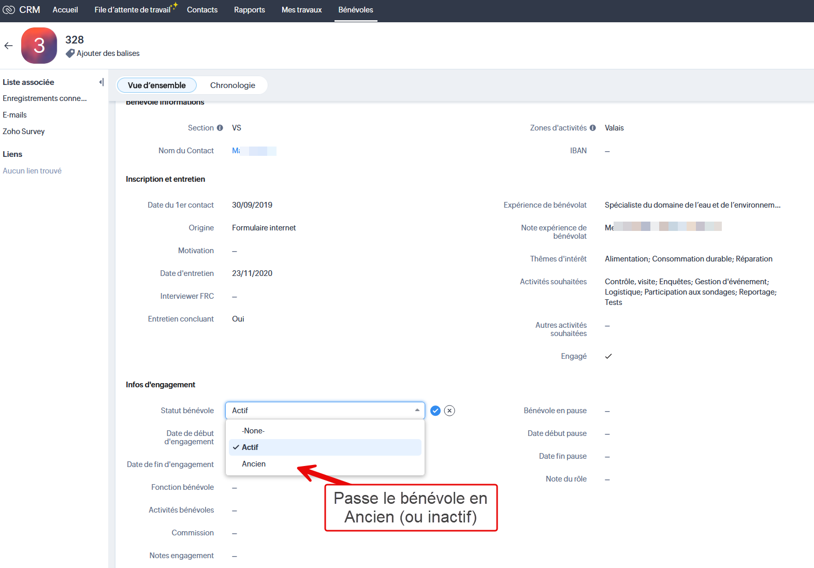Click the Zones d'activités info icon
This screenshot has width=814, height=568.
coord(593,128)
